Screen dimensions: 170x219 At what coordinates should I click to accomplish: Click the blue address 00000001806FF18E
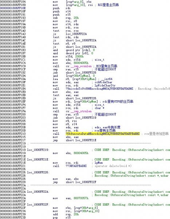point(13,8)
